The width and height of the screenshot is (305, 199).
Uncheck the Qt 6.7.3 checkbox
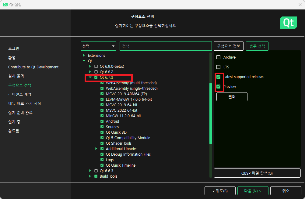[96, 77]
